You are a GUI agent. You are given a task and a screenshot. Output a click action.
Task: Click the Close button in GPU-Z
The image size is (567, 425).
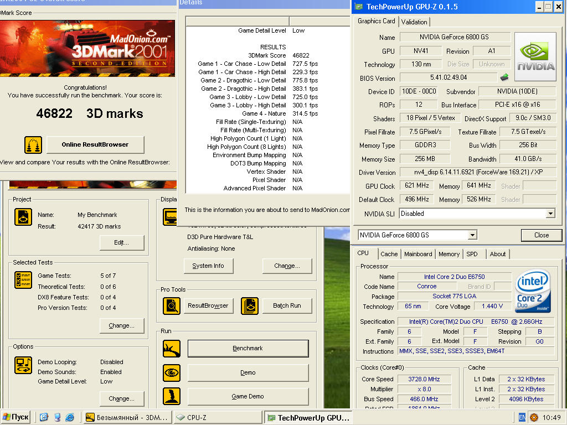tap(542, 235)
